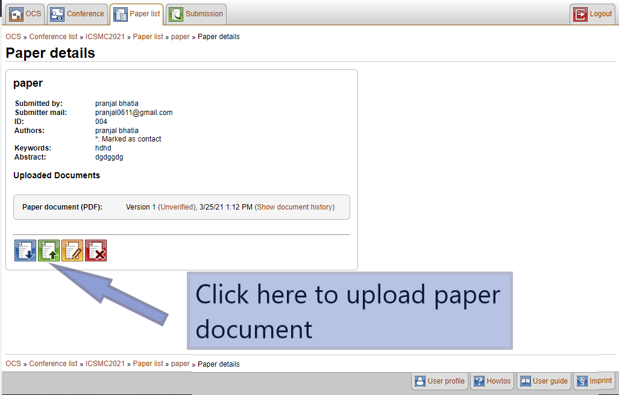This screenshot has height=395, width=619.
Task: Open the OCS home tab
Action: pyautogui.click(x=25, y=14)
